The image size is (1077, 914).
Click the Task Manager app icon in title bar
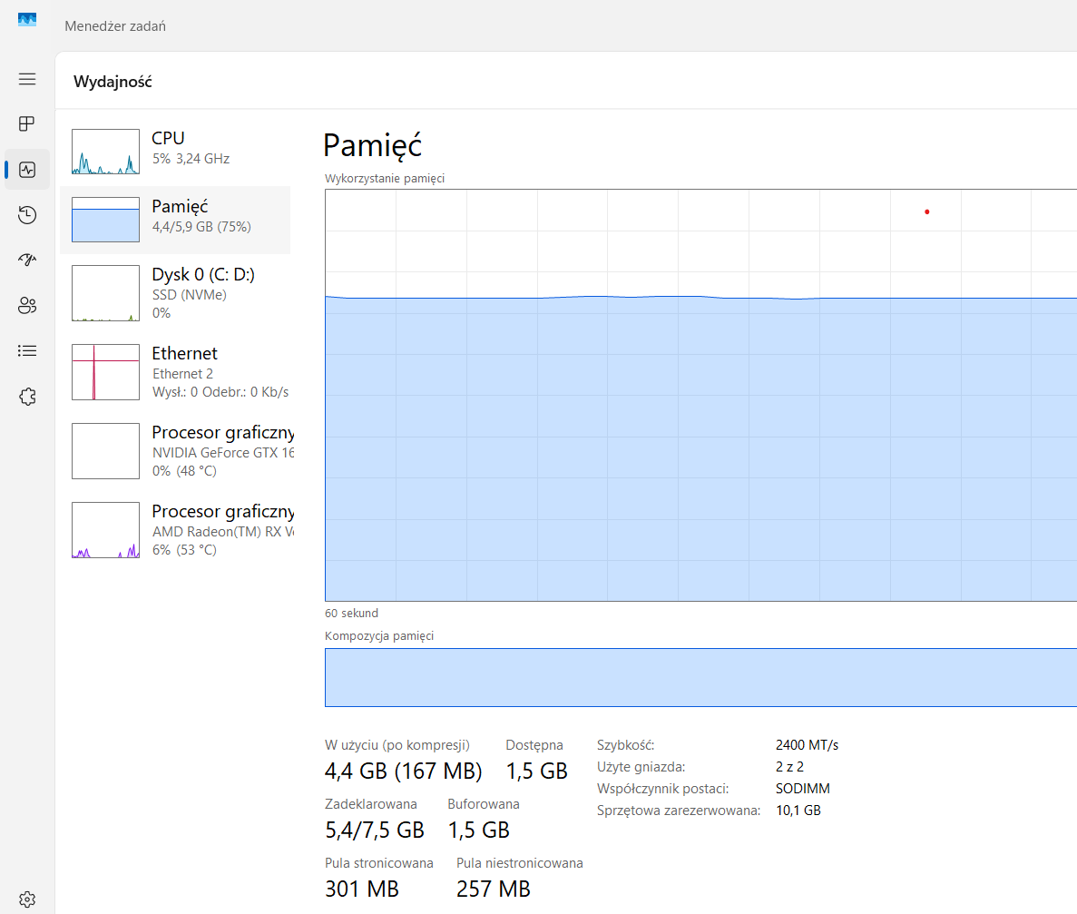(27, 20)
